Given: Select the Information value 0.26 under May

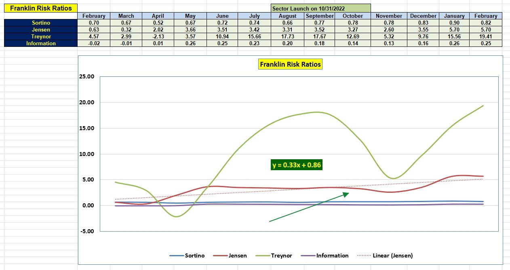Looking at the screenshot, I should coord(190,43).
